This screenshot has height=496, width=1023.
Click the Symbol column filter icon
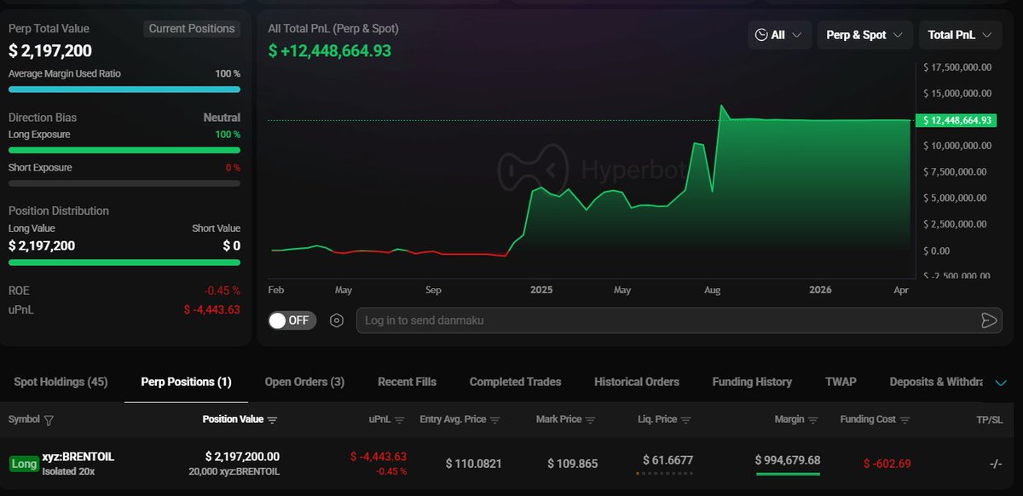[49, 420]
